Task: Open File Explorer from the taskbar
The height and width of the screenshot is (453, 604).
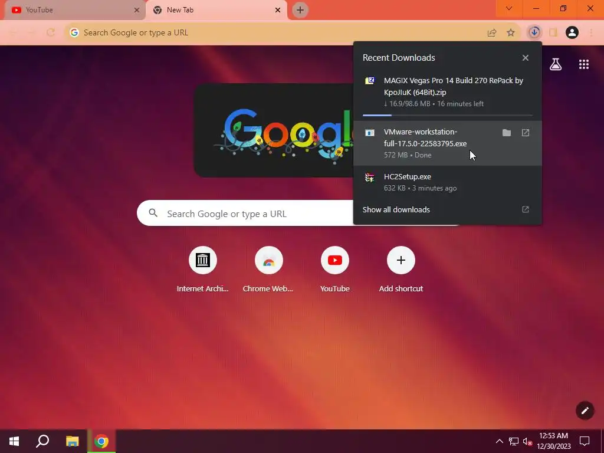Action: (72, 441)
